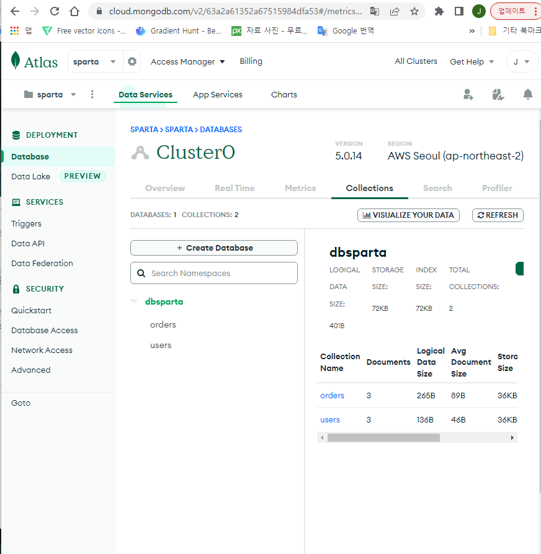Click the share page icon
The width and height of the screenshot is (541, 554).
[x=395, y=11]
